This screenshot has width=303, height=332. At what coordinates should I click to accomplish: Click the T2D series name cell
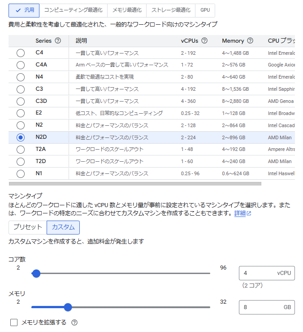[x=41, y=161]
